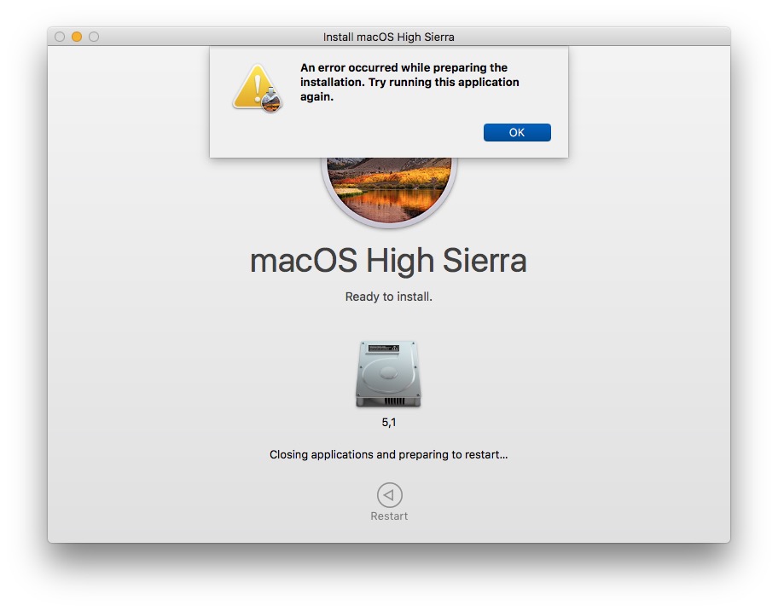The height and width of the screenshot is (611, 778).
Task: Minimize the installer with the yellow button
Action: [77, 37]
